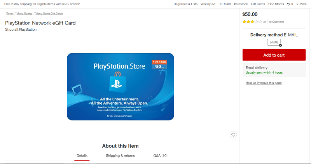Click the PlayStation Store gift card image
Image resolution: width=311 pixels, height=164 pixels.
point(120,86)
